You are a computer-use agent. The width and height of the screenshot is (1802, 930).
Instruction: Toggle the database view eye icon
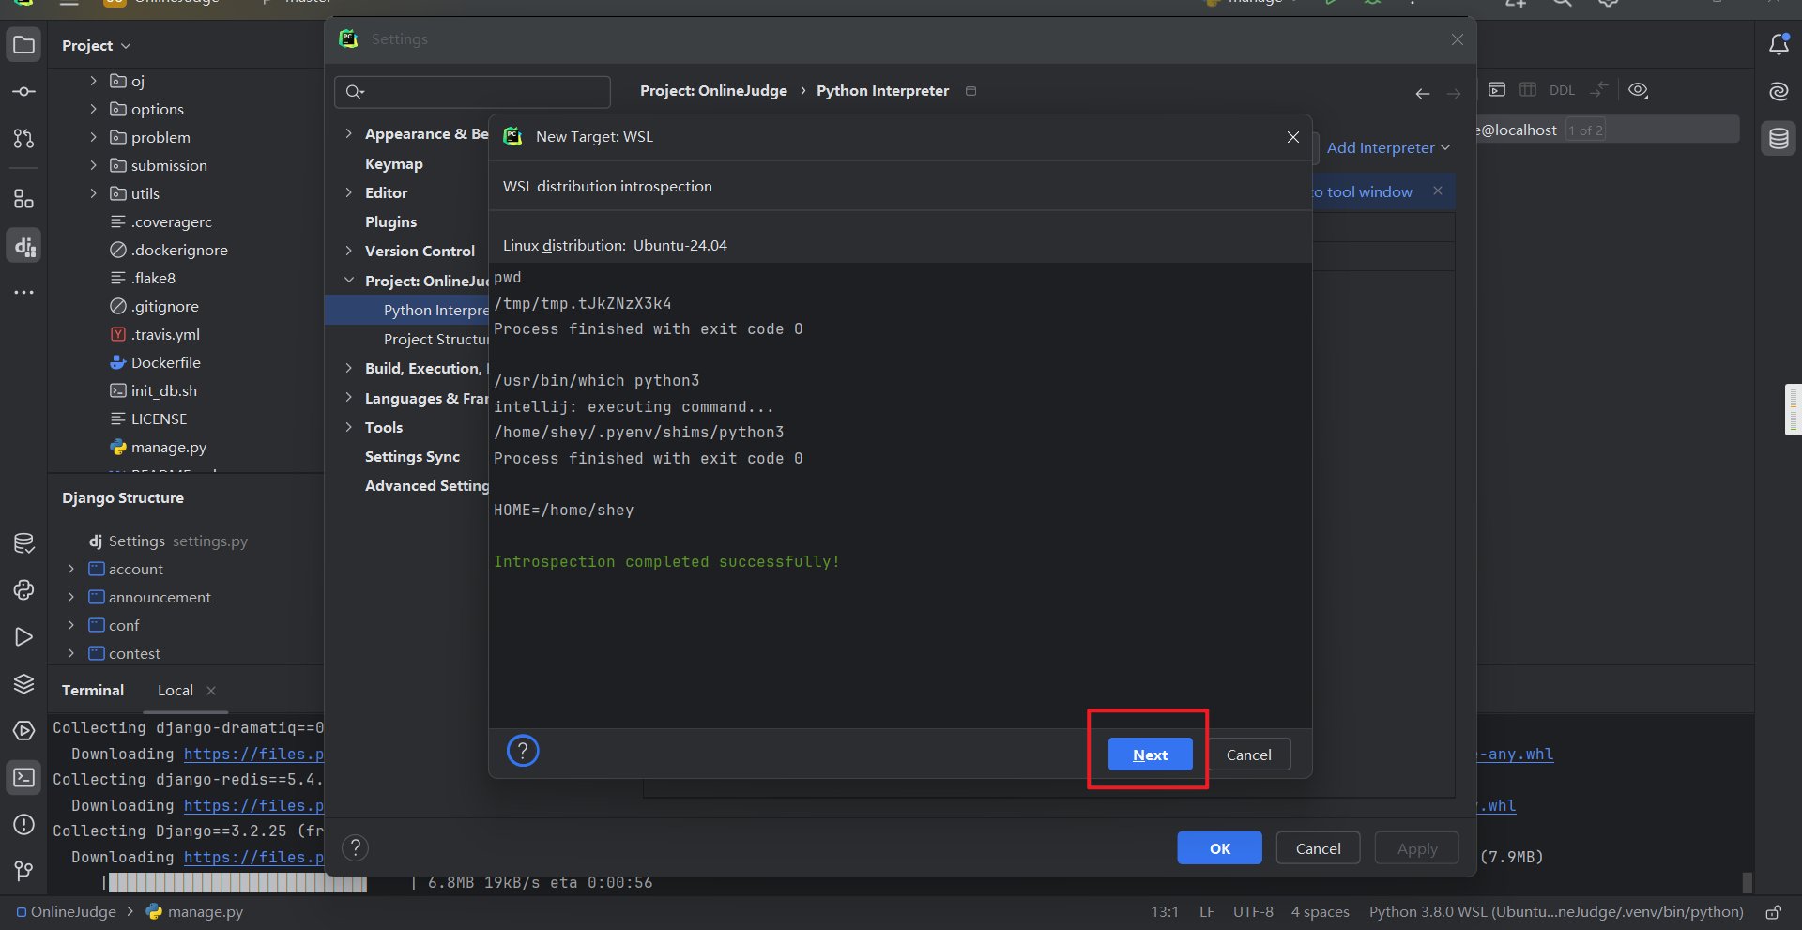click(1638, 90)
